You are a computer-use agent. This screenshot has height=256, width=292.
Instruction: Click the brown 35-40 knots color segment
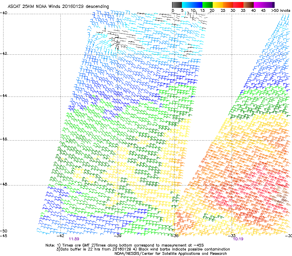coord(249,5)
